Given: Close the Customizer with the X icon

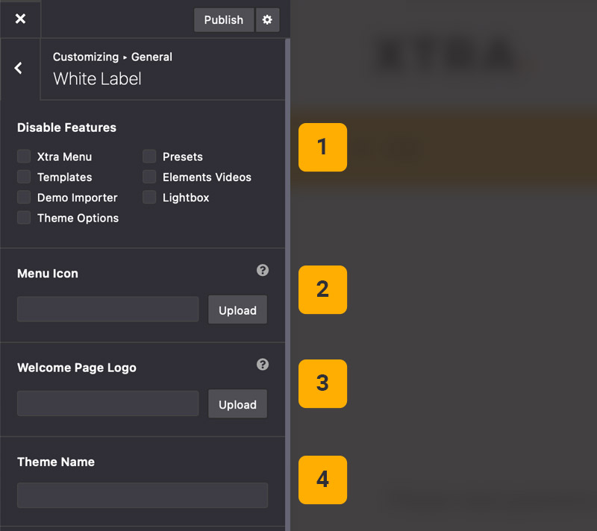Looking at the screenshot, I should click(20, 19).
